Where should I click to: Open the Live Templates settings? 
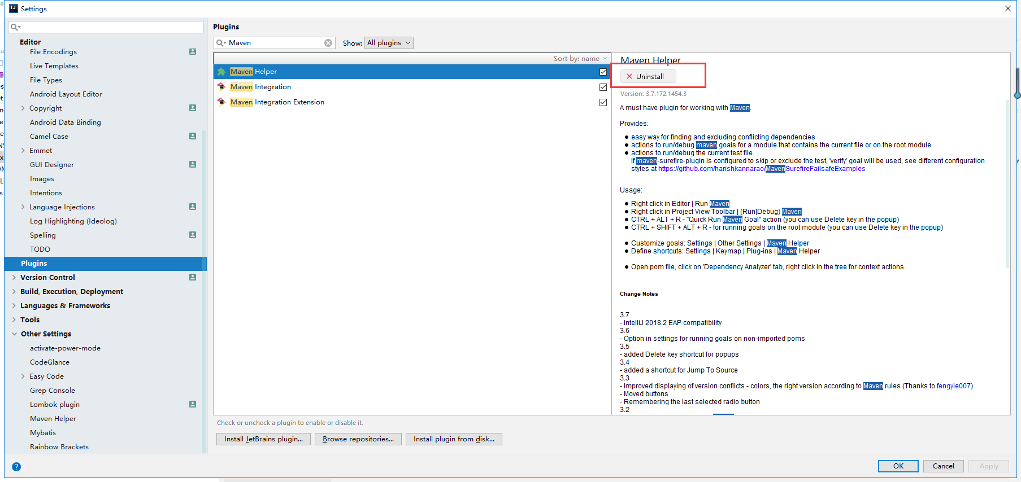click(x=54, y=65)
